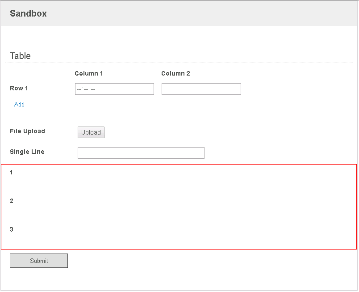Focus the Row 1 text box under Column 2
Screen dimensions: 359x292
201,89
